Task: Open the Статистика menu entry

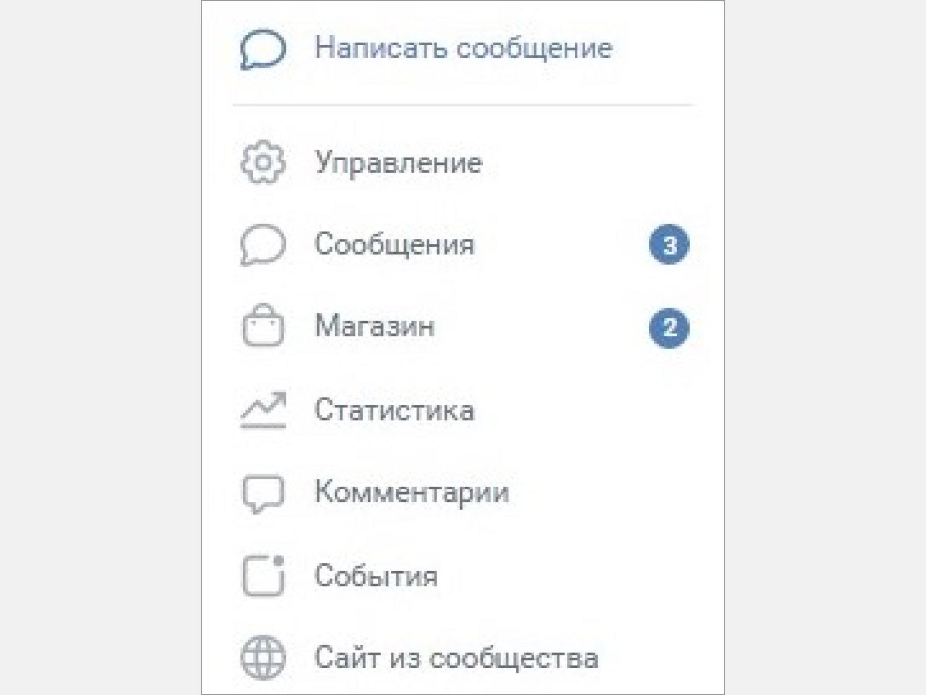Action: click(394, 410)
